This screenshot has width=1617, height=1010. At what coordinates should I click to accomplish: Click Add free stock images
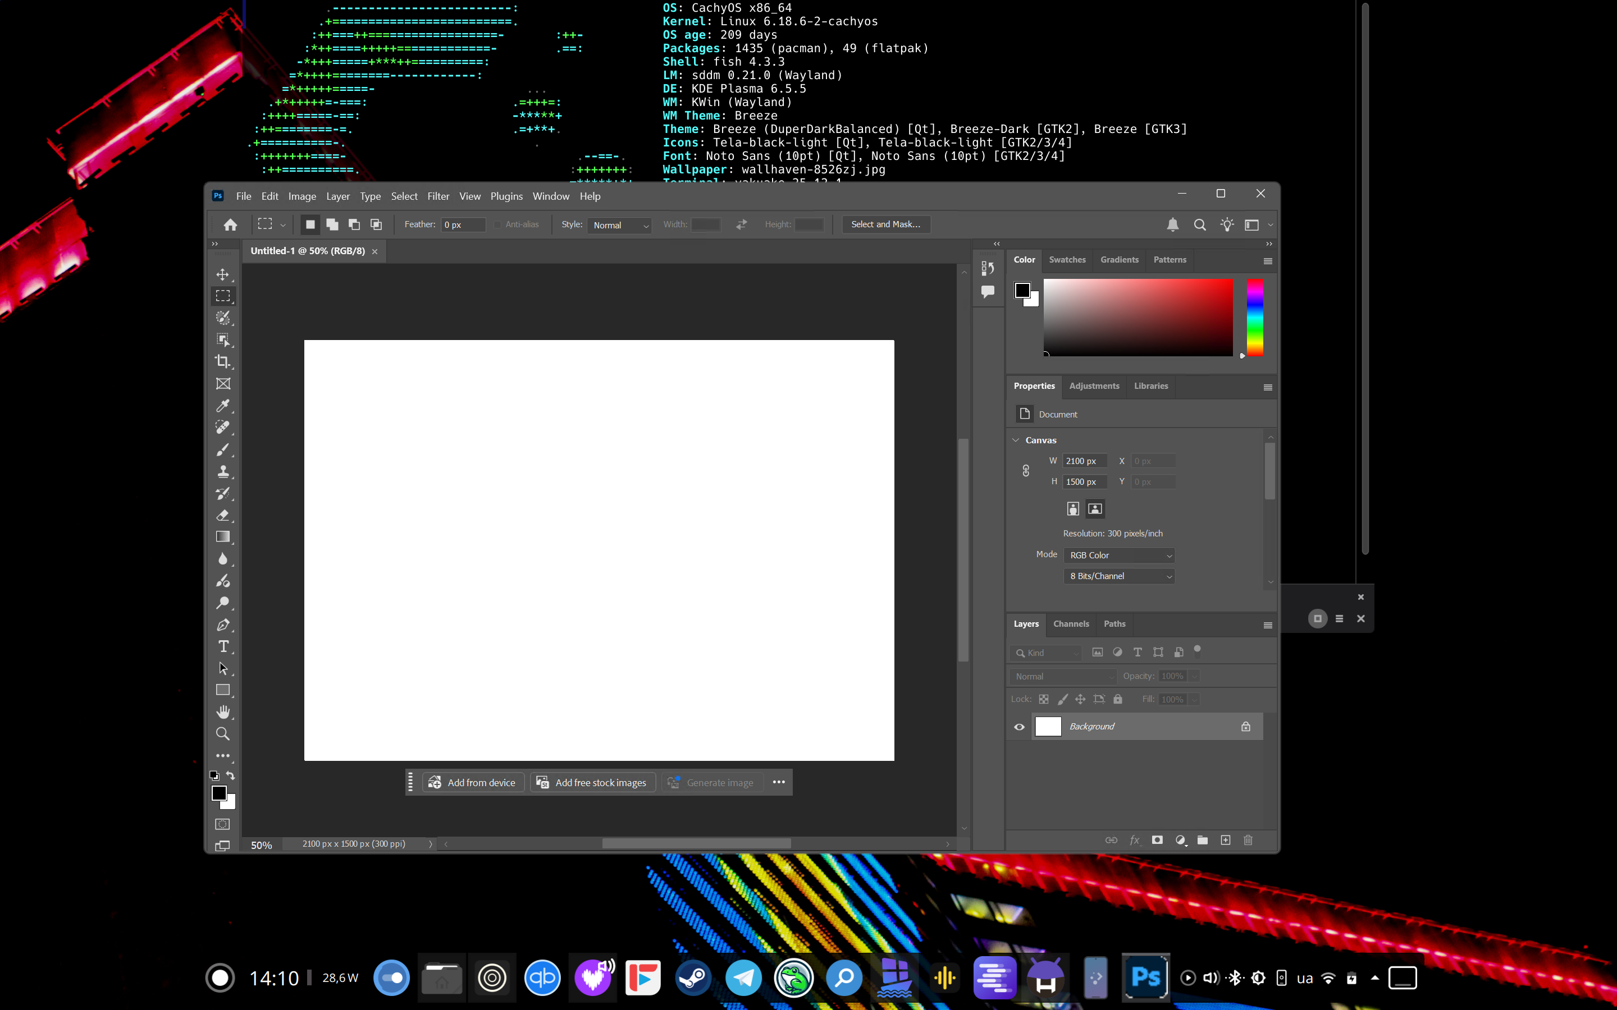coord(592,782)
